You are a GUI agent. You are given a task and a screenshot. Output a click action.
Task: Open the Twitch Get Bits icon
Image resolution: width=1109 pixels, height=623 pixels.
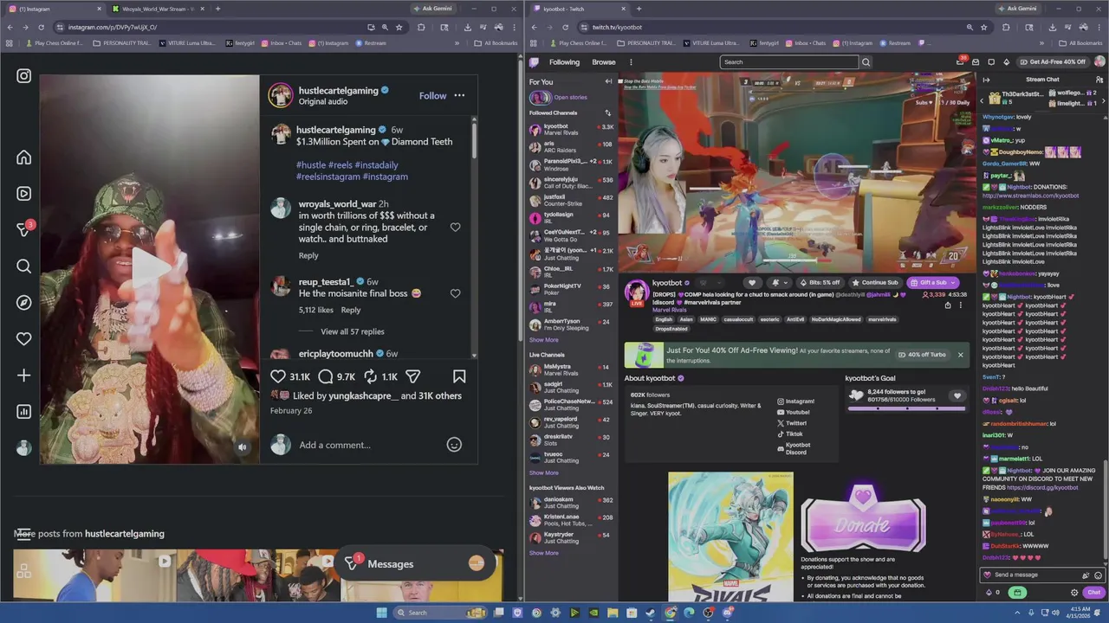click(1006, 62)
